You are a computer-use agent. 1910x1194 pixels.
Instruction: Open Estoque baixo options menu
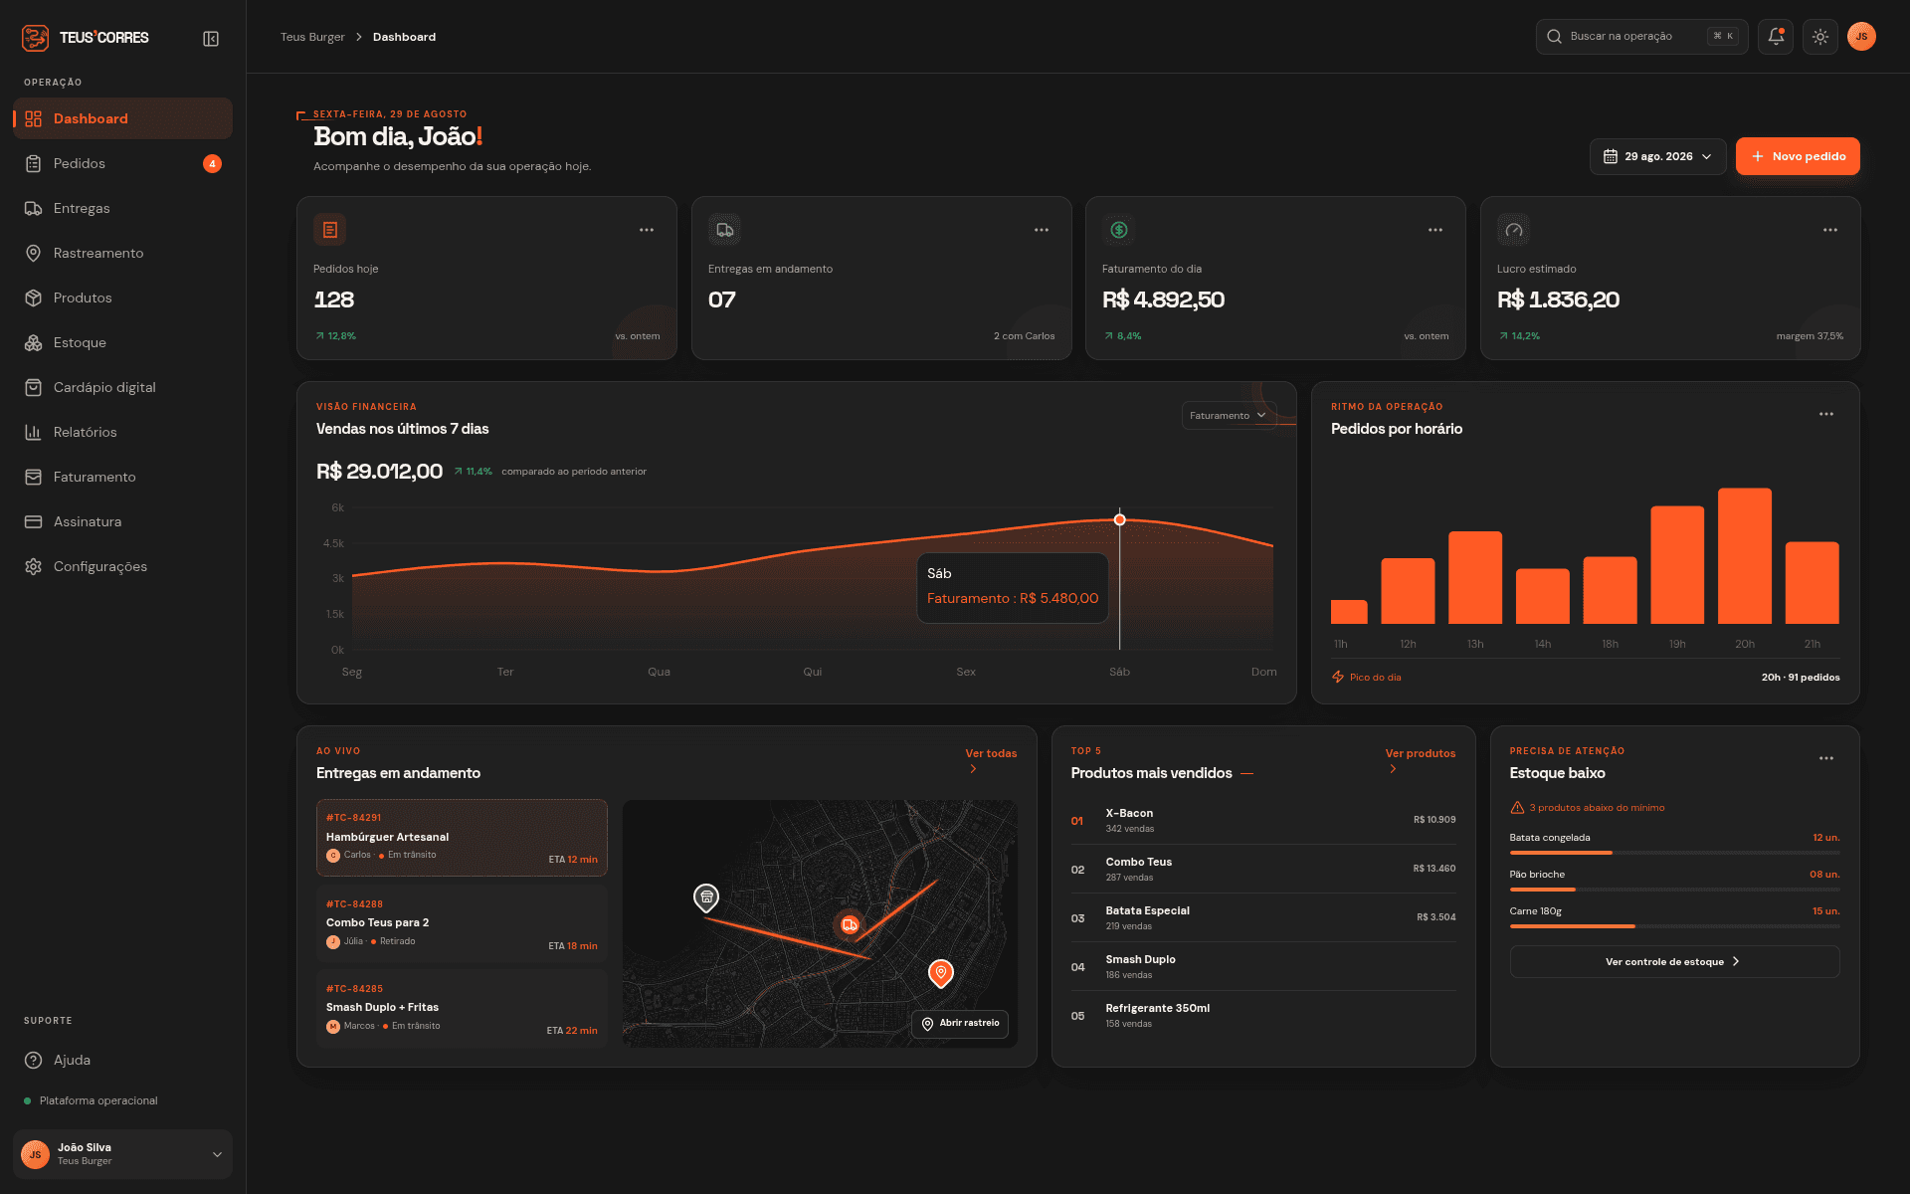pos(1826,758)
